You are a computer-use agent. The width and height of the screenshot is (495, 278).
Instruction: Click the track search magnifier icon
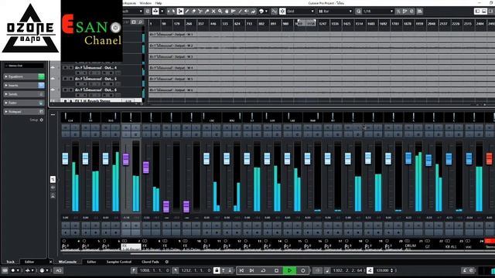coord(141,22)
